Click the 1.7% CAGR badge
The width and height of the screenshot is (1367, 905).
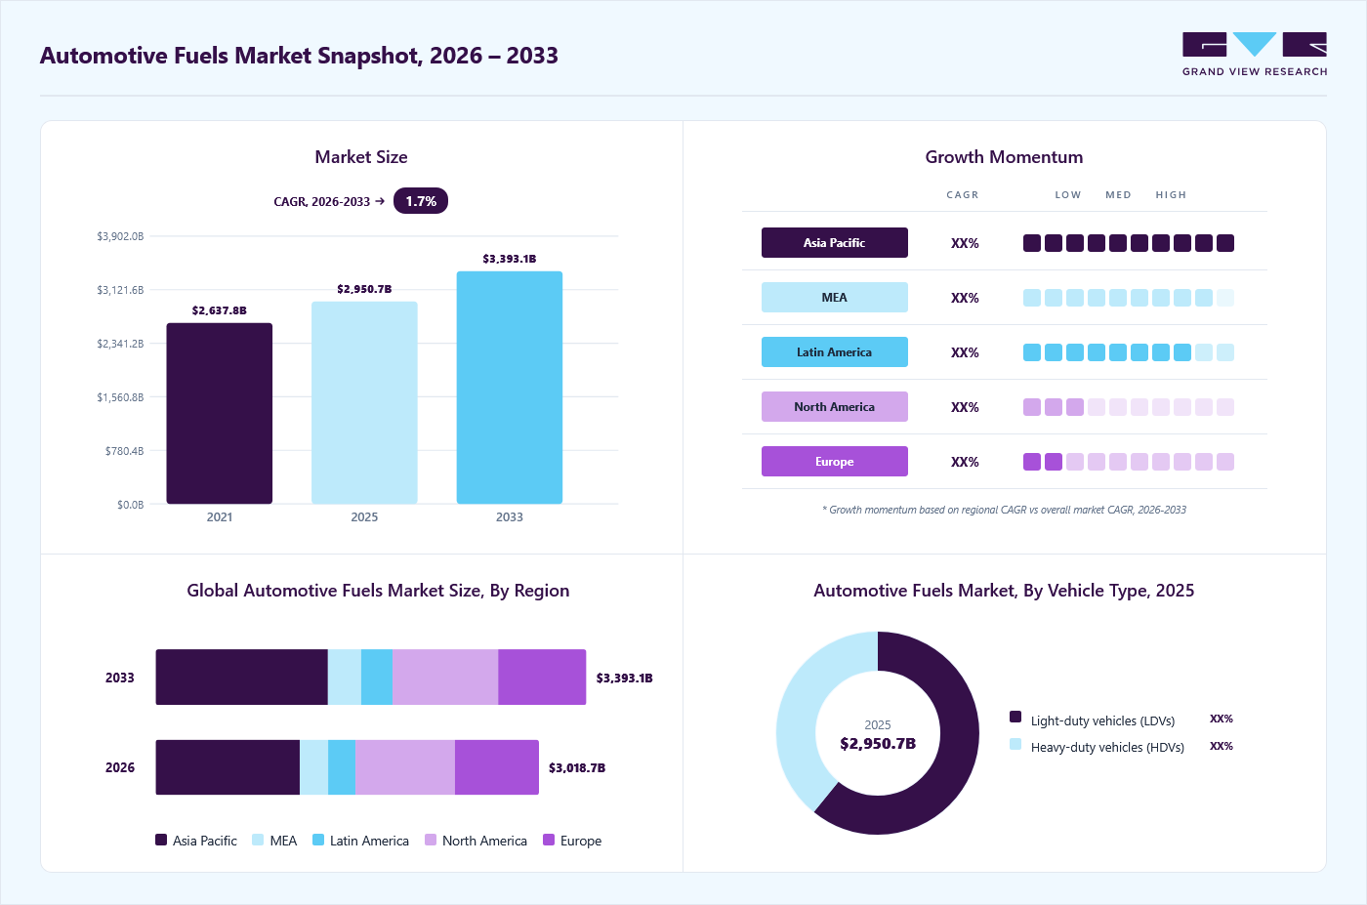coord(421,201)
